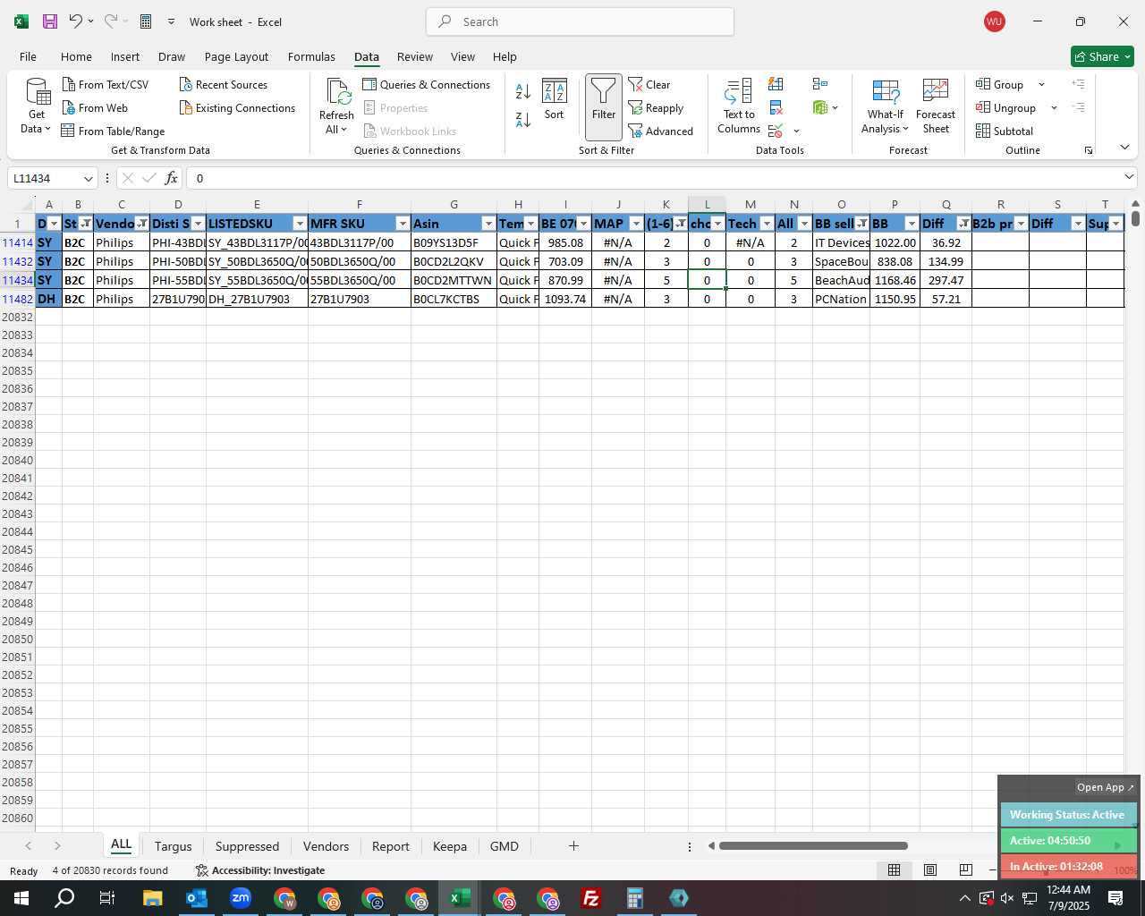1145x916 pixels.
Task: Click Refresh All icon
Action: [336, 106]
